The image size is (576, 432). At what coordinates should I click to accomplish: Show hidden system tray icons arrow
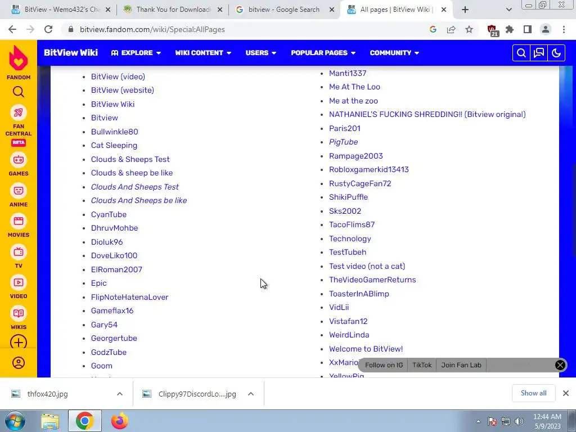click(x=478, y=421)
